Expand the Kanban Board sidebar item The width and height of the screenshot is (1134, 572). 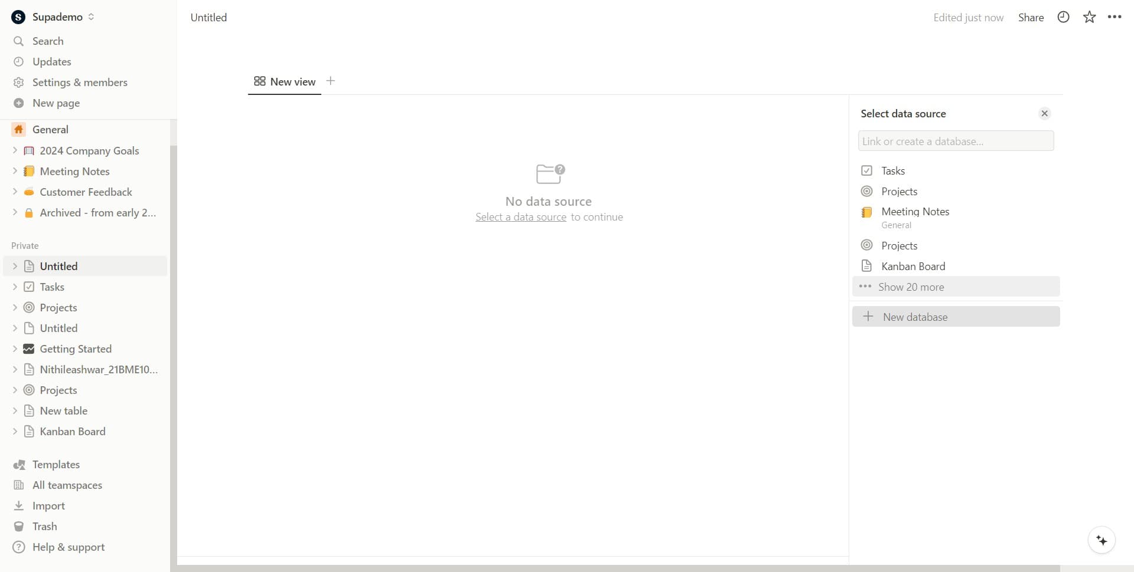[x=15, y=431]
